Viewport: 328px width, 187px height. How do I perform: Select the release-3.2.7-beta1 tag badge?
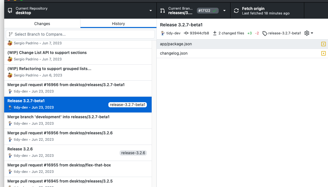128,104
